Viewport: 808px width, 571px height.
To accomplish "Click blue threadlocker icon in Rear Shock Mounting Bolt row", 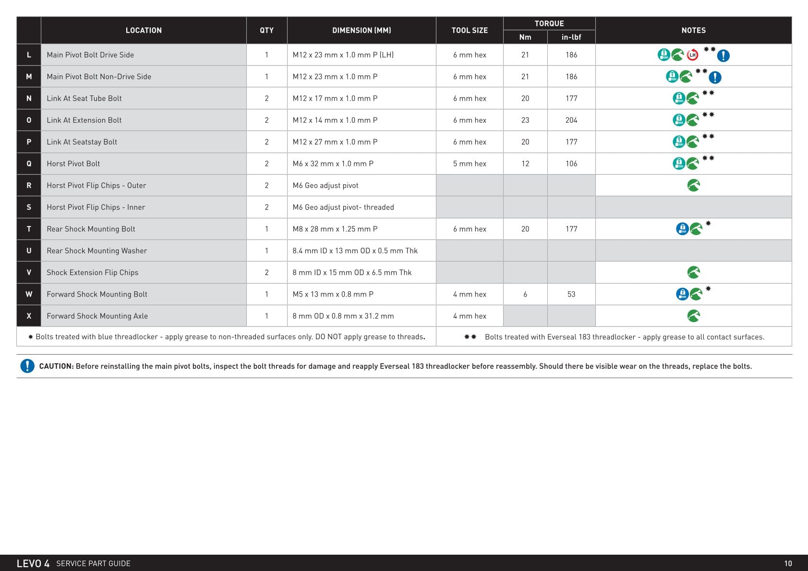I will 682,229.
